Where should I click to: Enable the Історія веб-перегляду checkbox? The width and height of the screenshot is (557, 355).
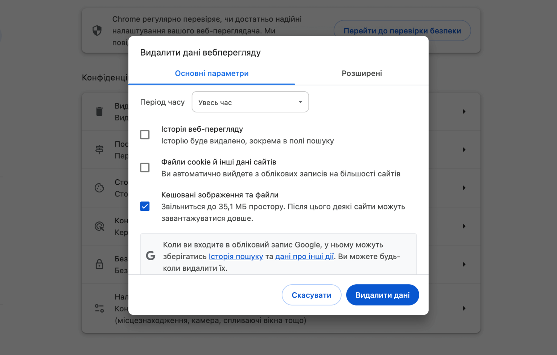tap(145, 135)
